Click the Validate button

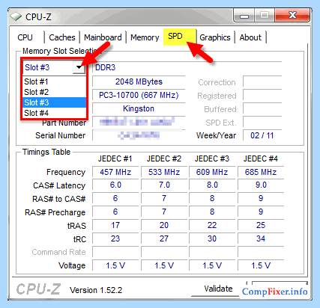(218, 289)
